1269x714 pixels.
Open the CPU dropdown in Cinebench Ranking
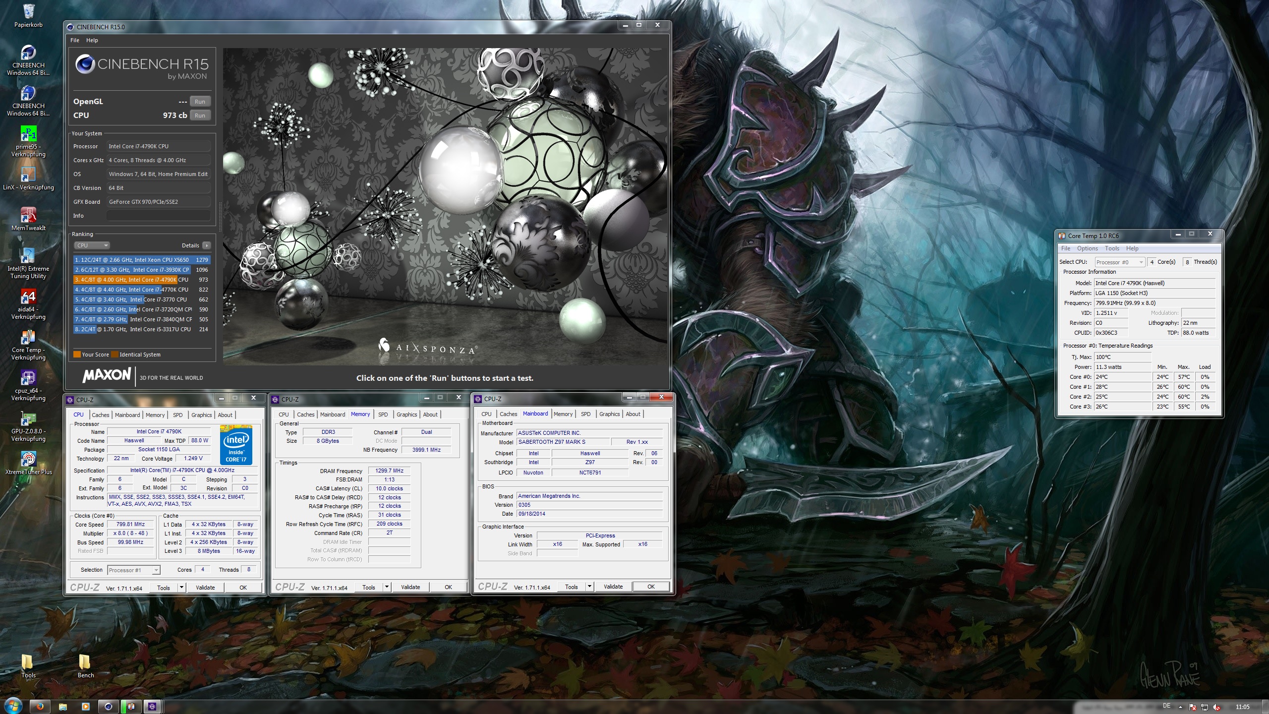[x=92, y=245]
